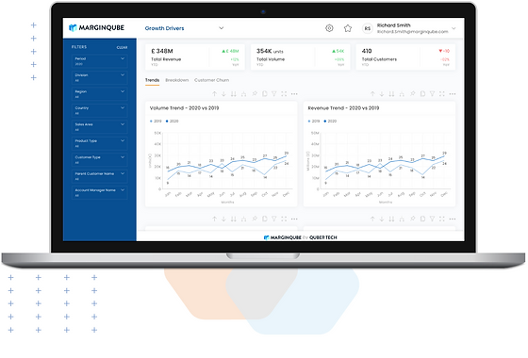Switch to the Trends tab
The image size is (528, 358).
click(x=152, y=80)
